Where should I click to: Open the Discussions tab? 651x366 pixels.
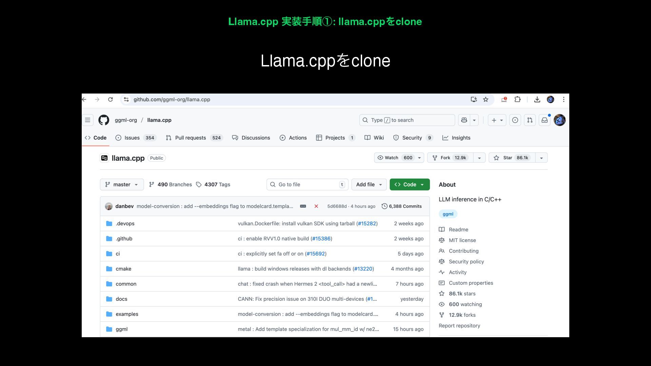251,138
